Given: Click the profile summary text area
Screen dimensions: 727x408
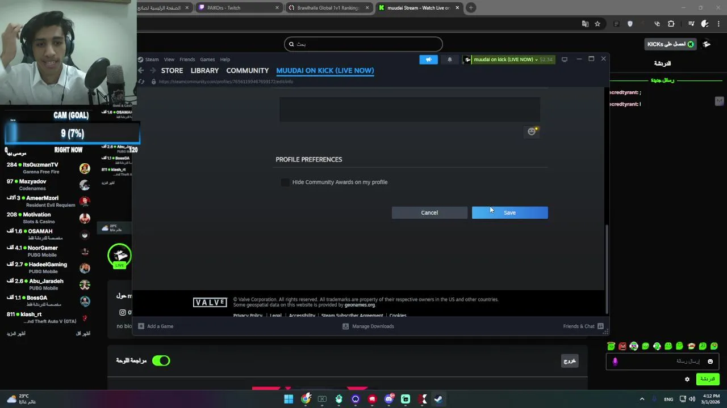Looking at the screenshot, I should pos(410,110).
